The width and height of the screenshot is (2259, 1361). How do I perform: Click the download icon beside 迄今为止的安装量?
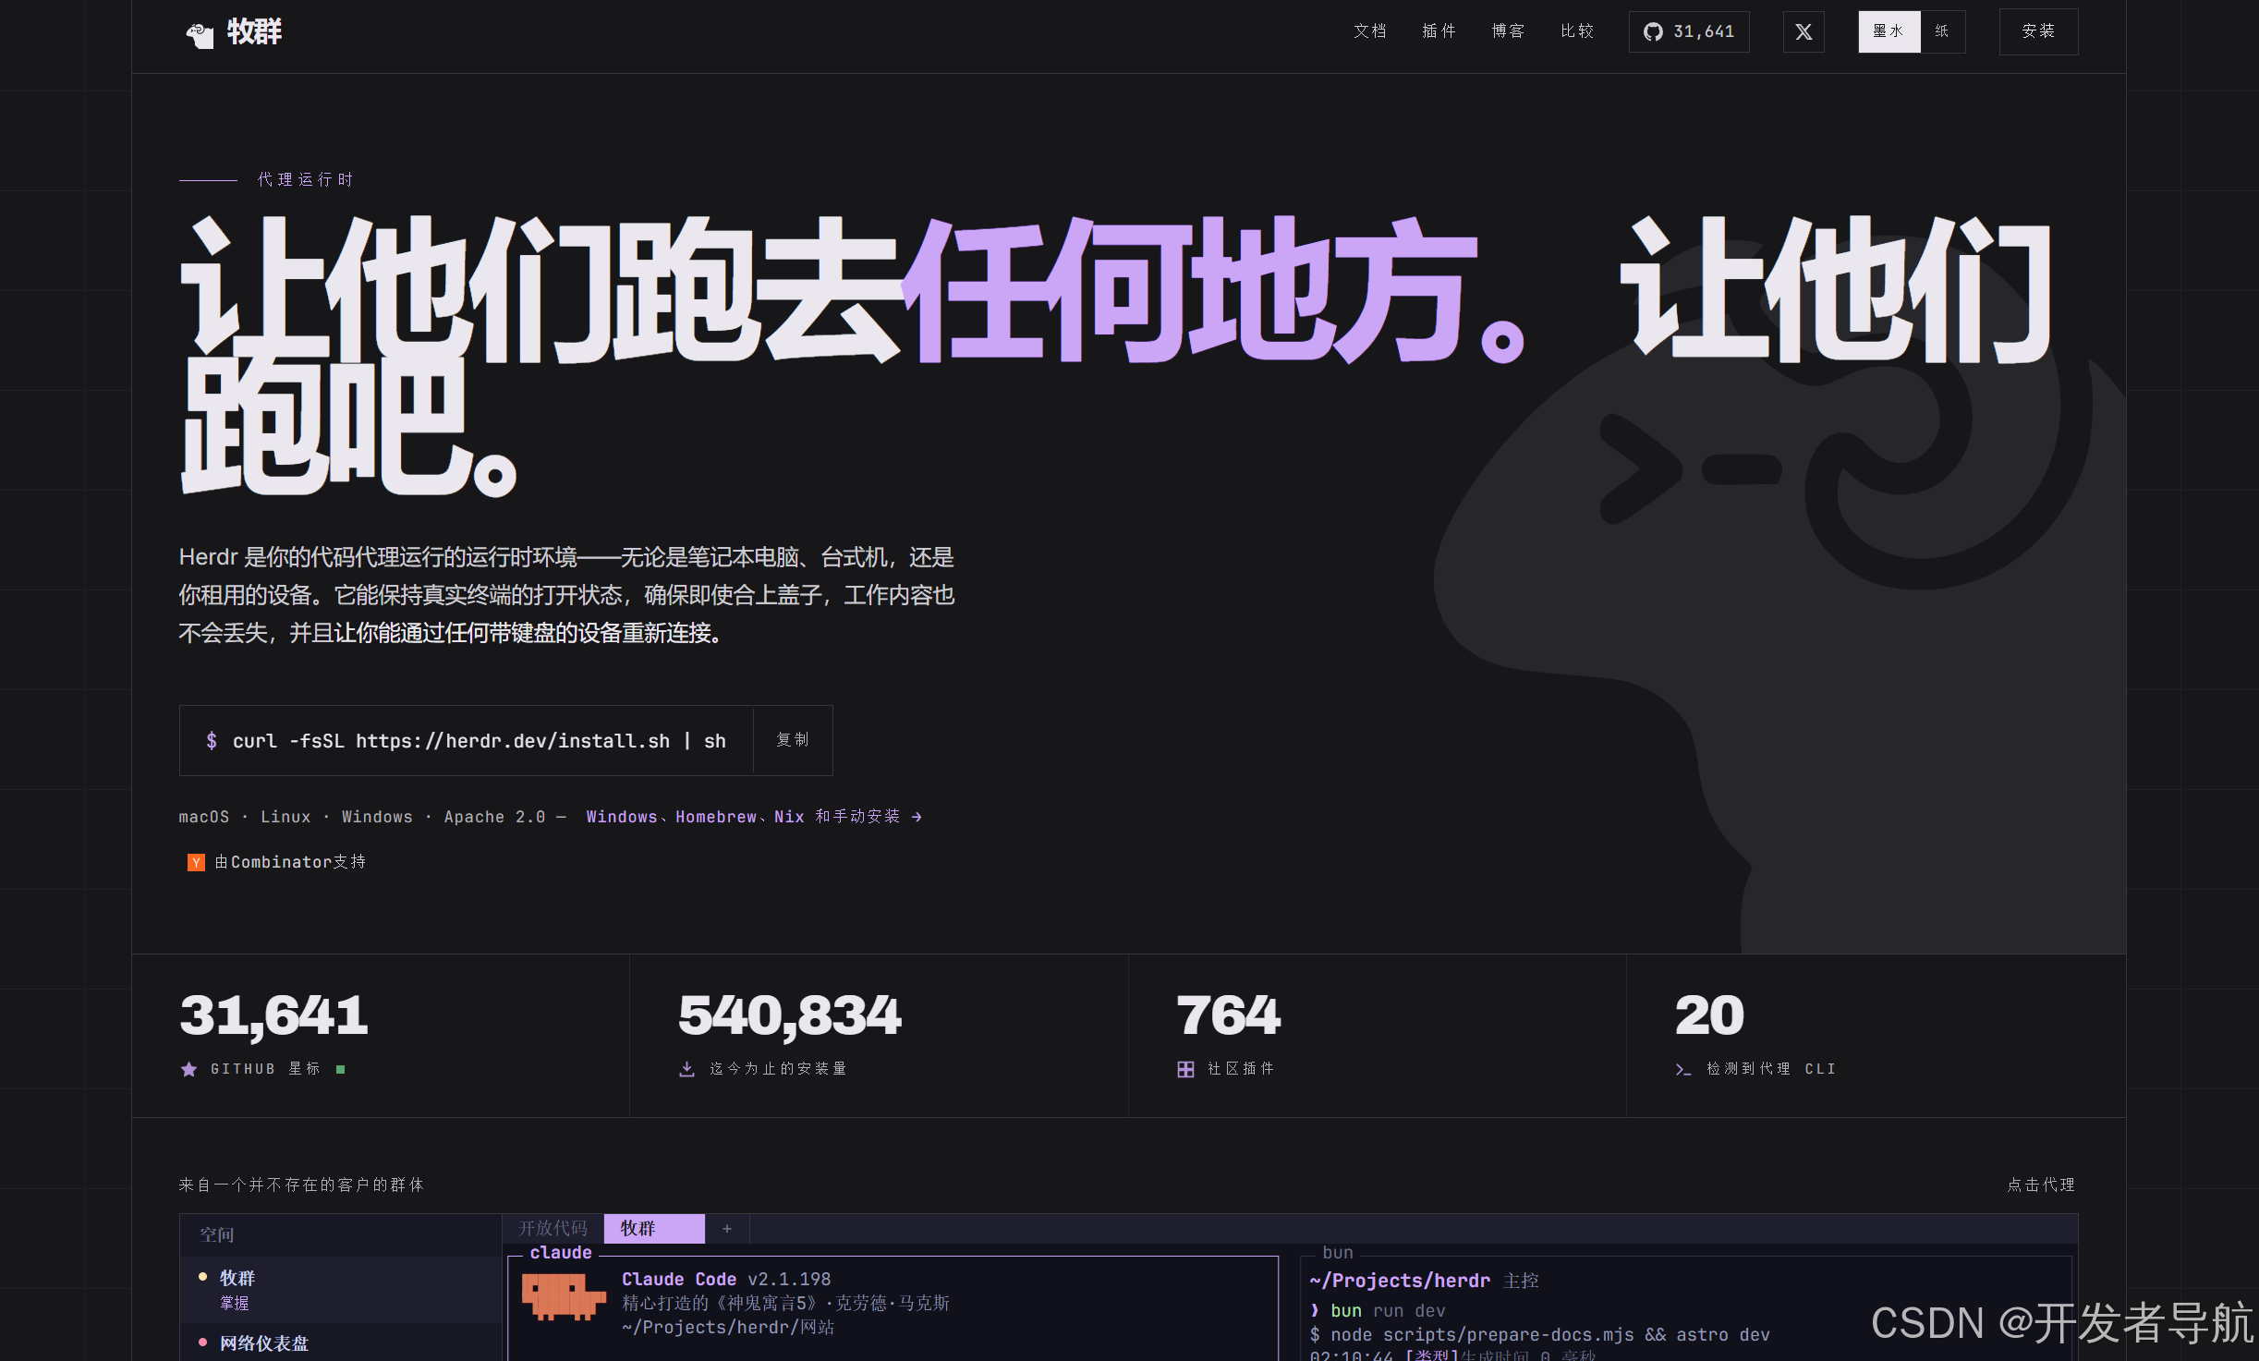click(686, 1069)
